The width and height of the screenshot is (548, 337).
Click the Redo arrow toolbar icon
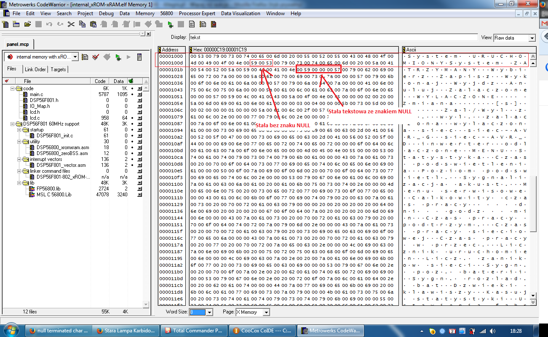pyautogui.click(x=60, y=24)
